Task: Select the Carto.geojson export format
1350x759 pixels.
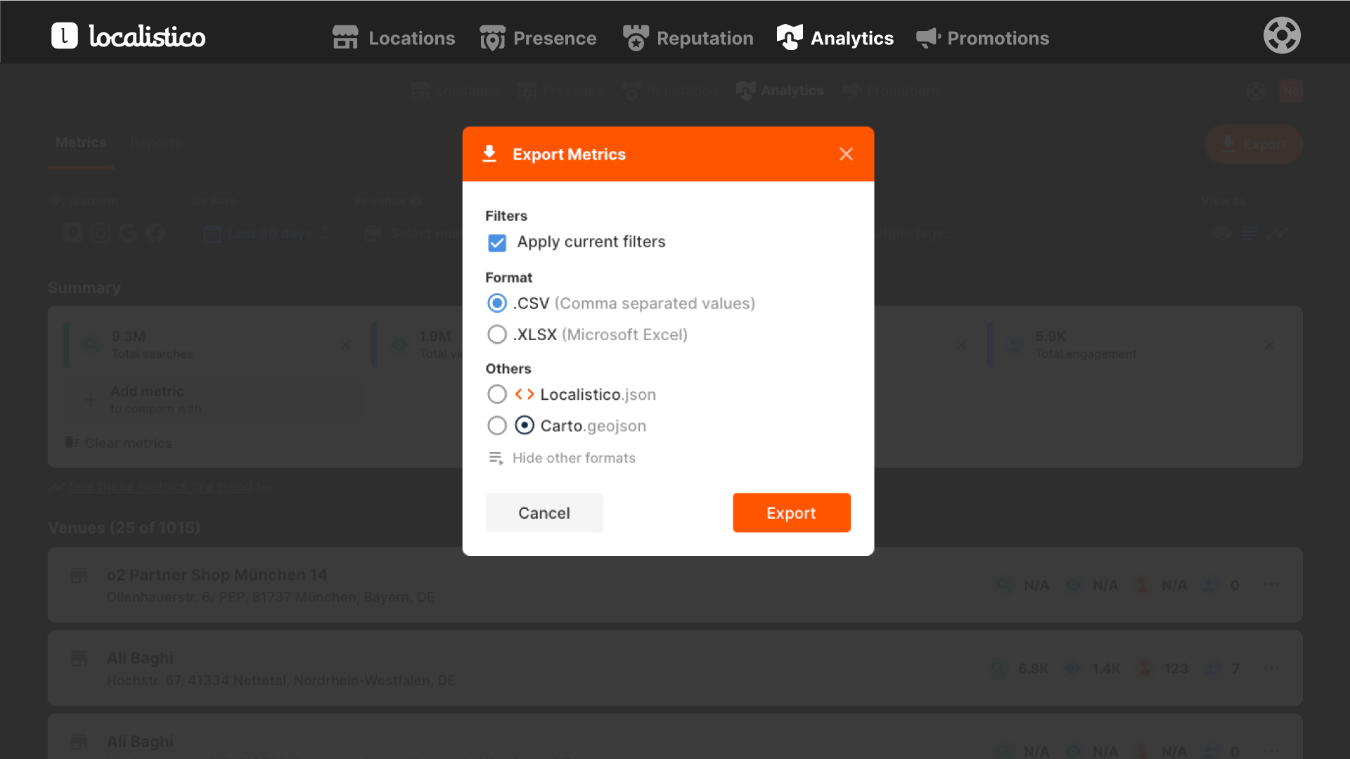Action: [x=497, y=426]
